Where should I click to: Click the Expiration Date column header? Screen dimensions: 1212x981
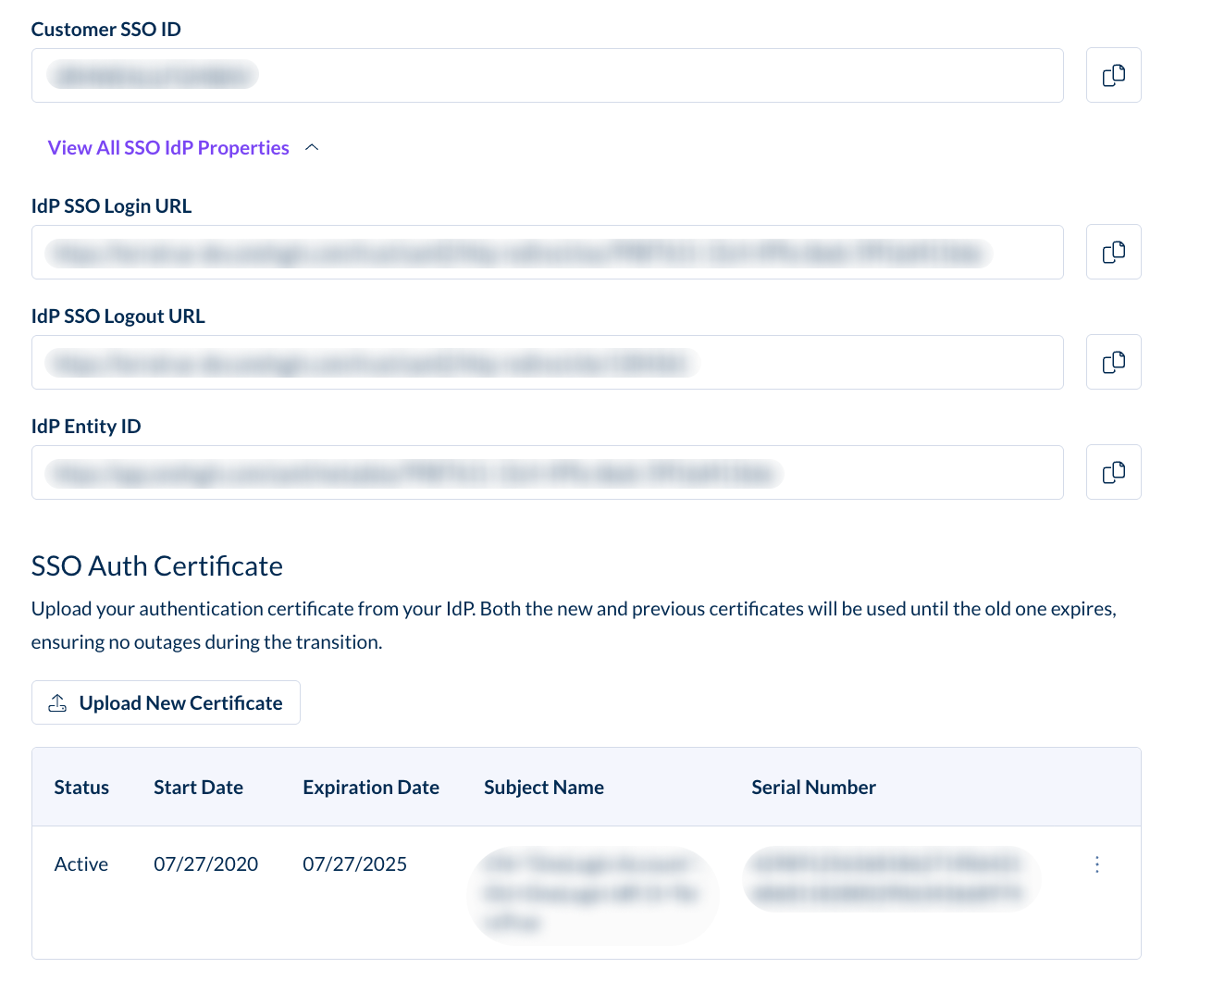(x=371, y=788)
